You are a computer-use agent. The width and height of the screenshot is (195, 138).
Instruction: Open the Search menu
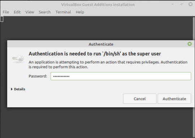(x=45, y=12)
